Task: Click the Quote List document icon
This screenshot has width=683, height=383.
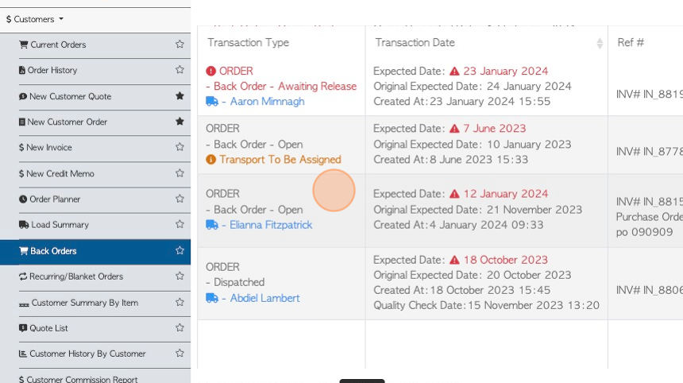Action: point(23,328)
